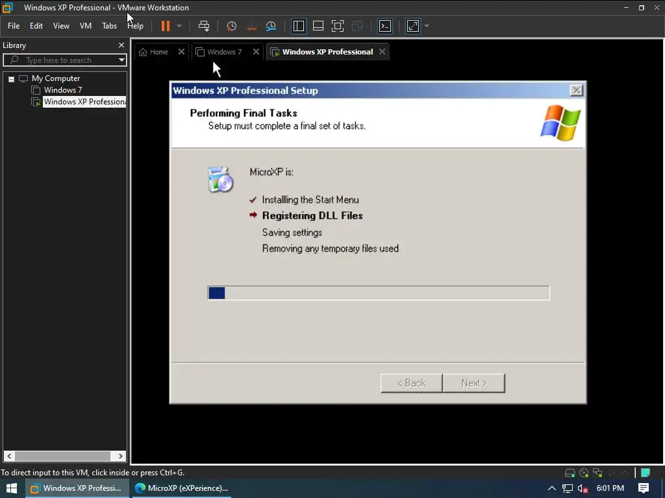Click the stretch guest display icon
This screenshot has width=665, height=498.
pos(412,26)
